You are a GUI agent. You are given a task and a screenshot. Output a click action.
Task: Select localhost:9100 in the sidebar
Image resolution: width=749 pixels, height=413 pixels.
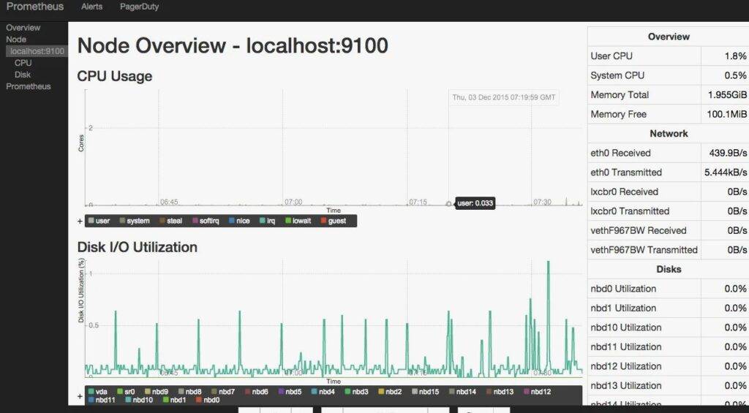37,51
